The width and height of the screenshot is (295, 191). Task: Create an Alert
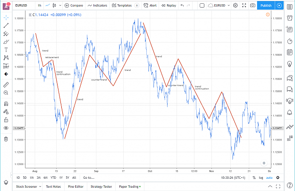pos(150,6)
